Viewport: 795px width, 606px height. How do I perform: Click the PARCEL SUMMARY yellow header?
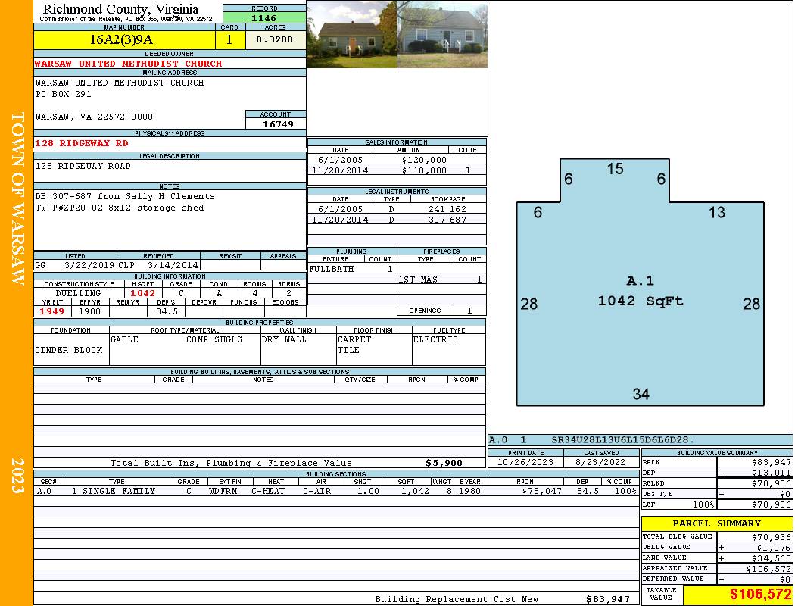click(716, 523)
